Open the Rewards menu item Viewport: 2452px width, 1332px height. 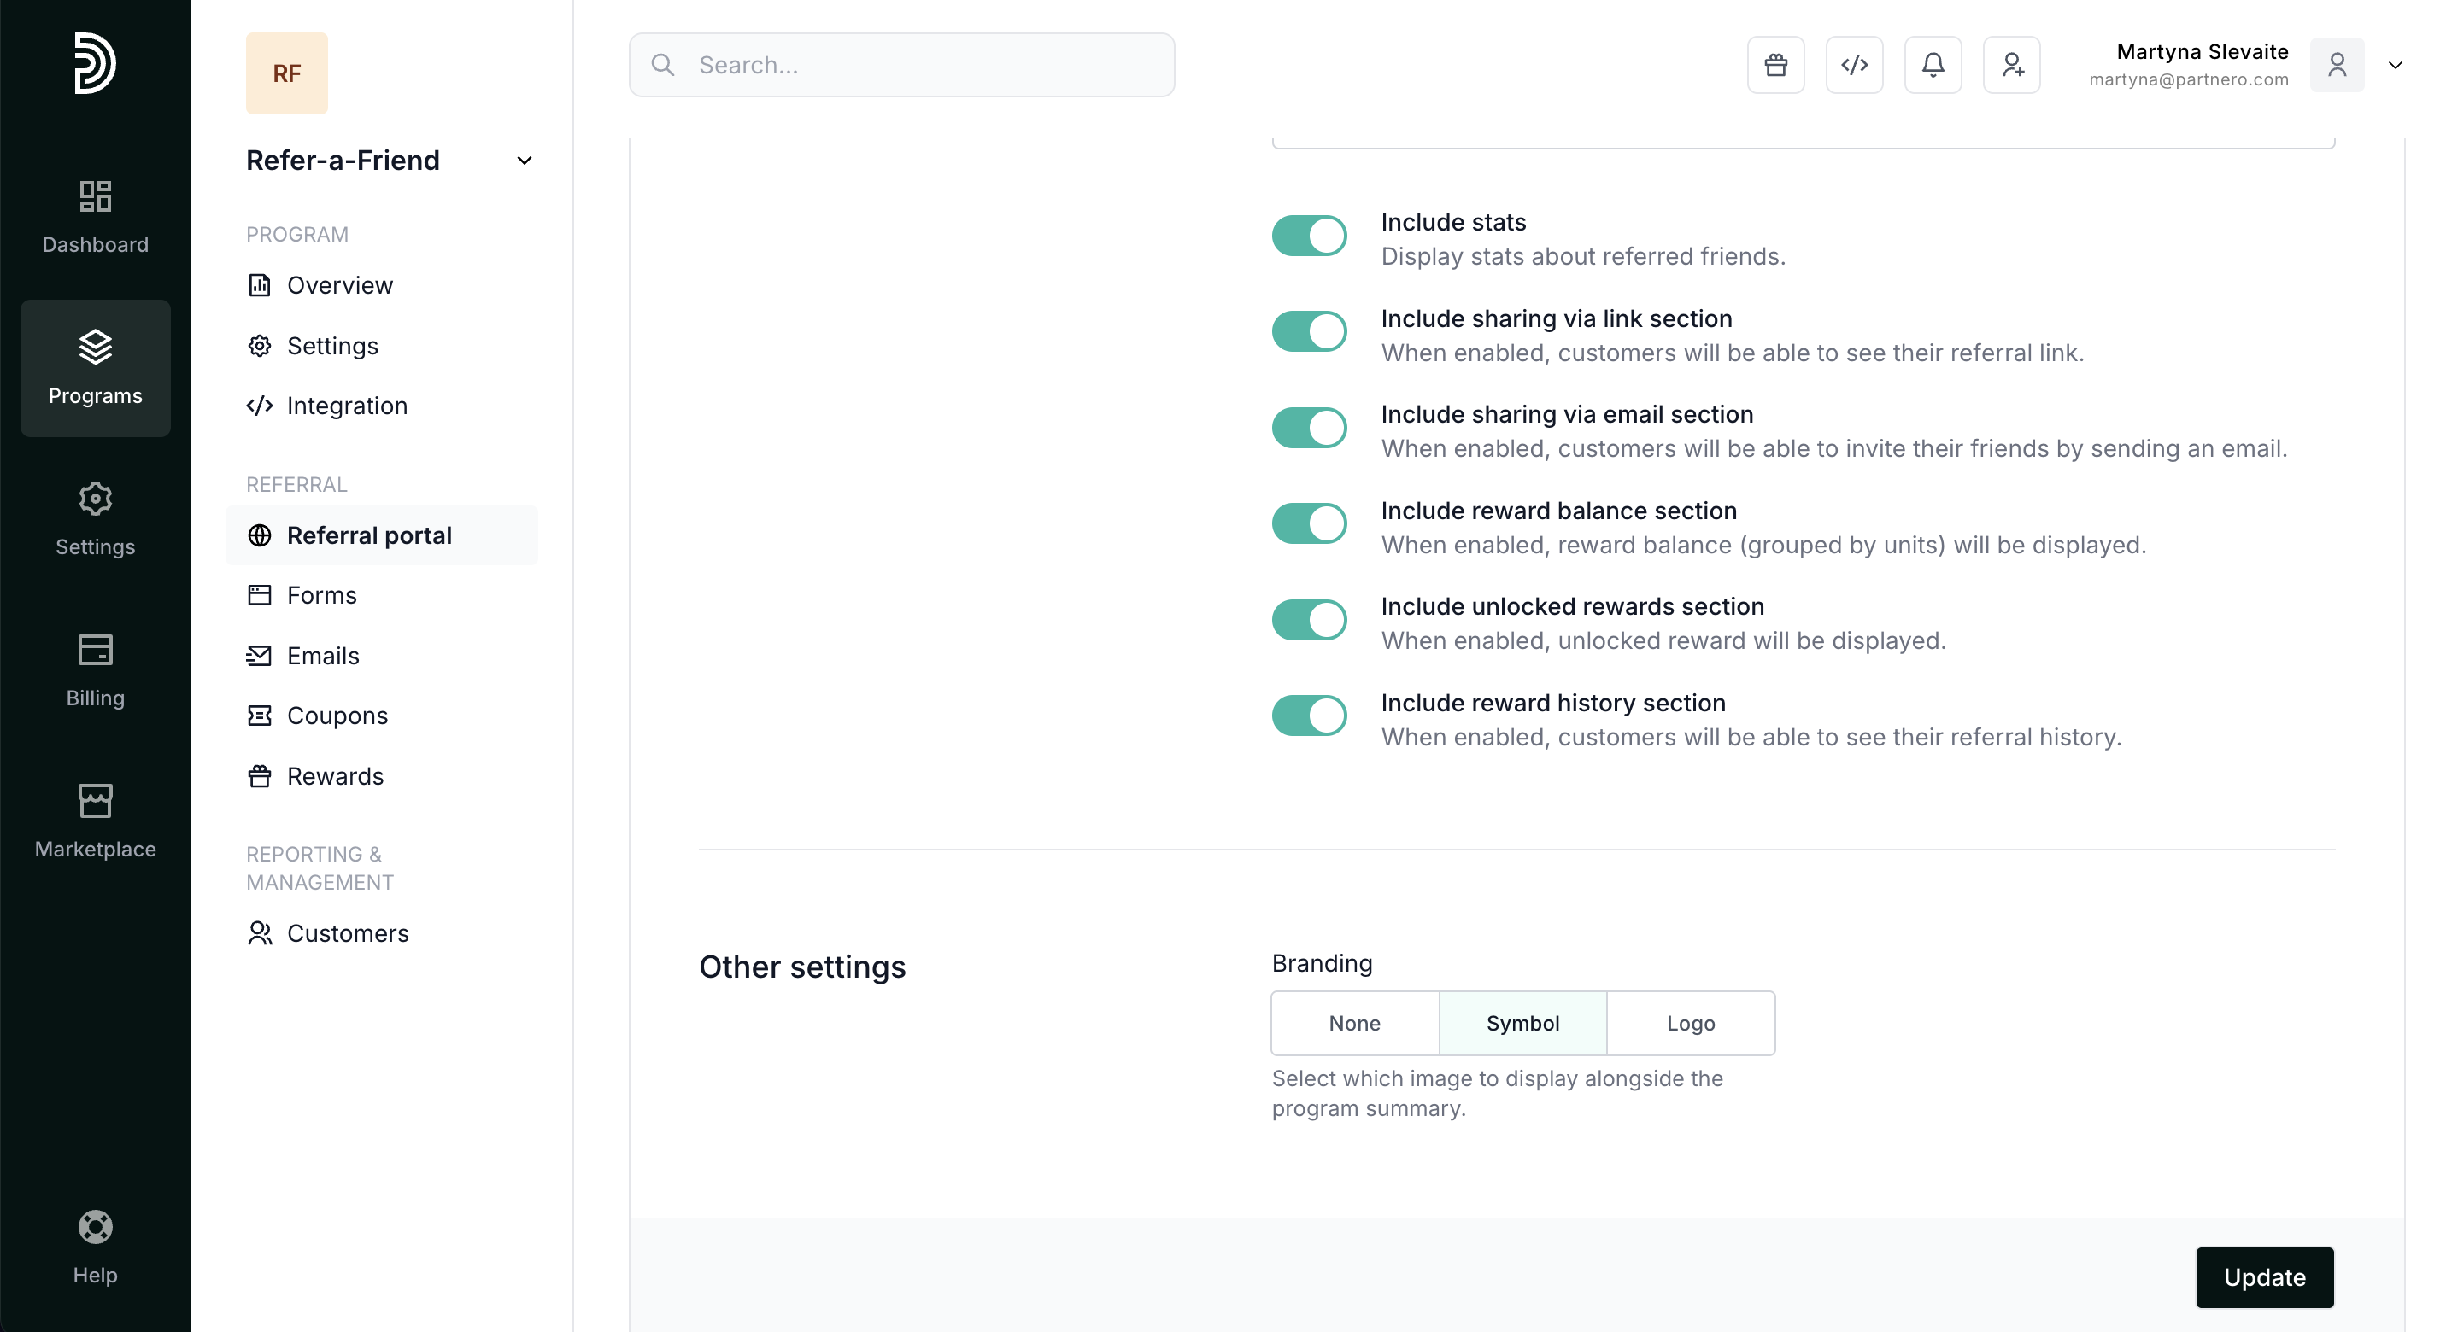click(335, 776)
